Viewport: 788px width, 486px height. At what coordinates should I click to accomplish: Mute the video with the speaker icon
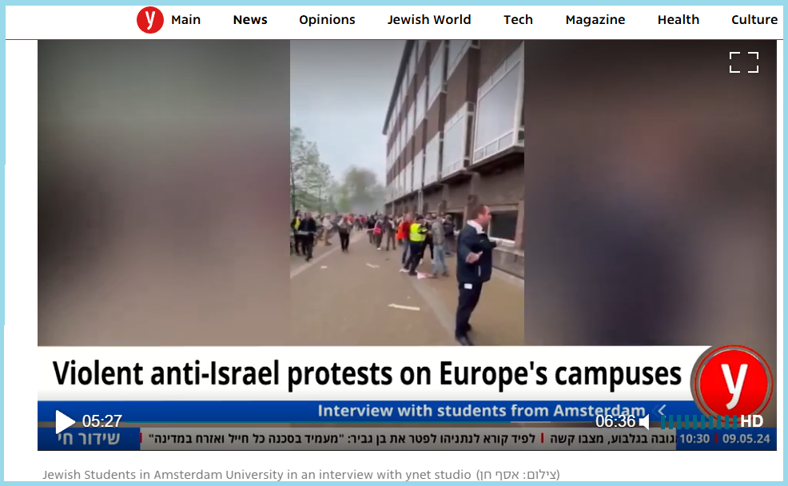coord(645,422)
